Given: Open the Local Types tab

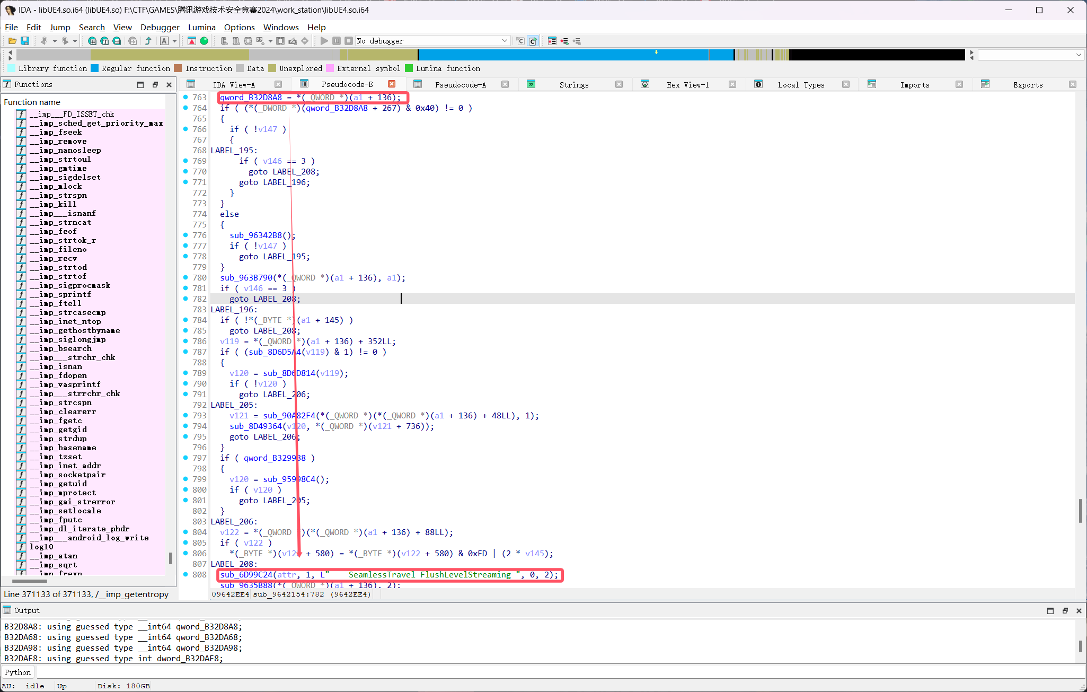Looking at the screenshot, I should pyautogui.click(x=801, y=85).
